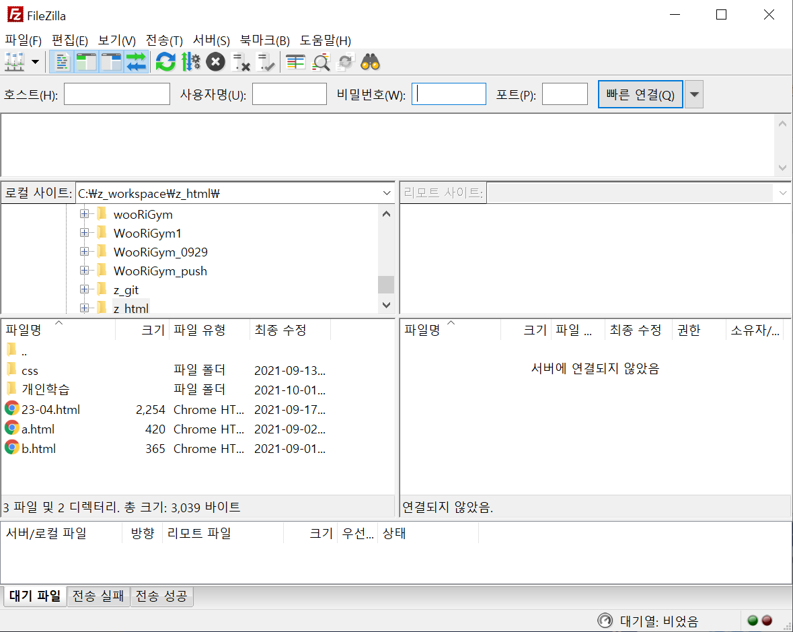This screenshot has height=632, width=793.
Task: Sort local files by 크기 column
Action: point(143,330)
